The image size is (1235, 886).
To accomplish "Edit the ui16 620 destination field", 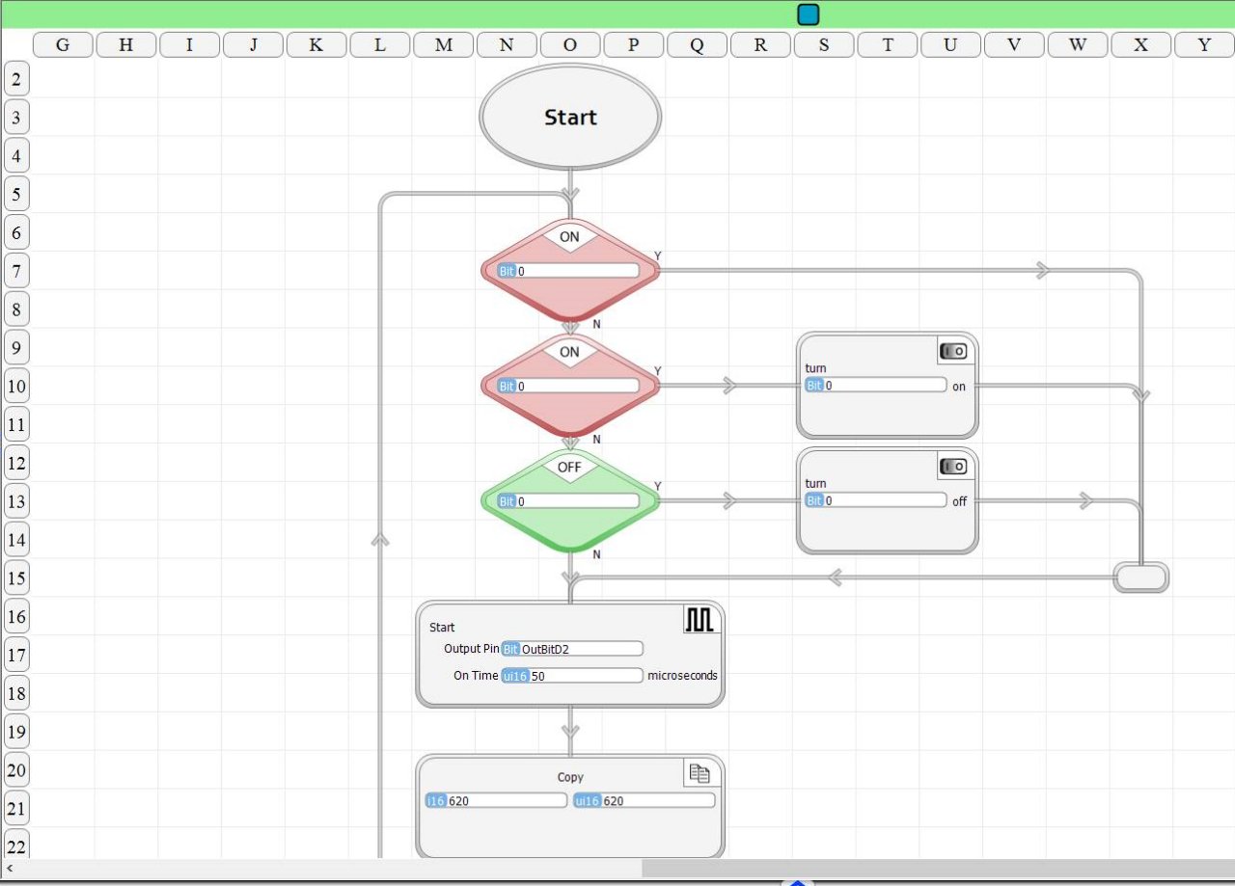I will pos(645,800).
